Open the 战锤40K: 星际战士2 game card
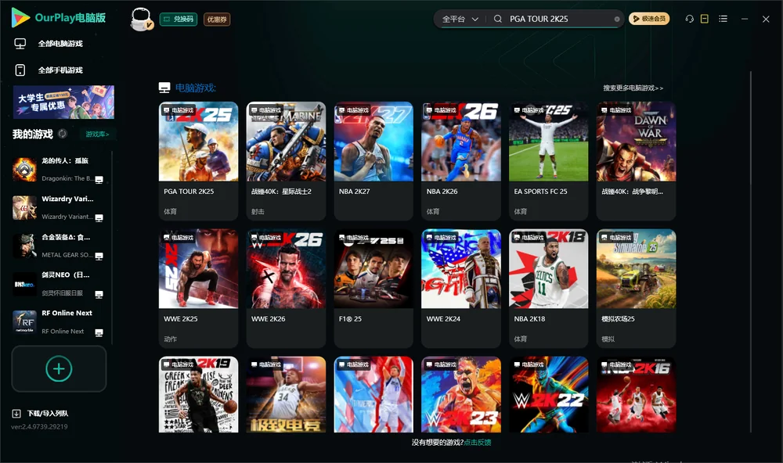The image size is (783, 463). tap(286, 161)
